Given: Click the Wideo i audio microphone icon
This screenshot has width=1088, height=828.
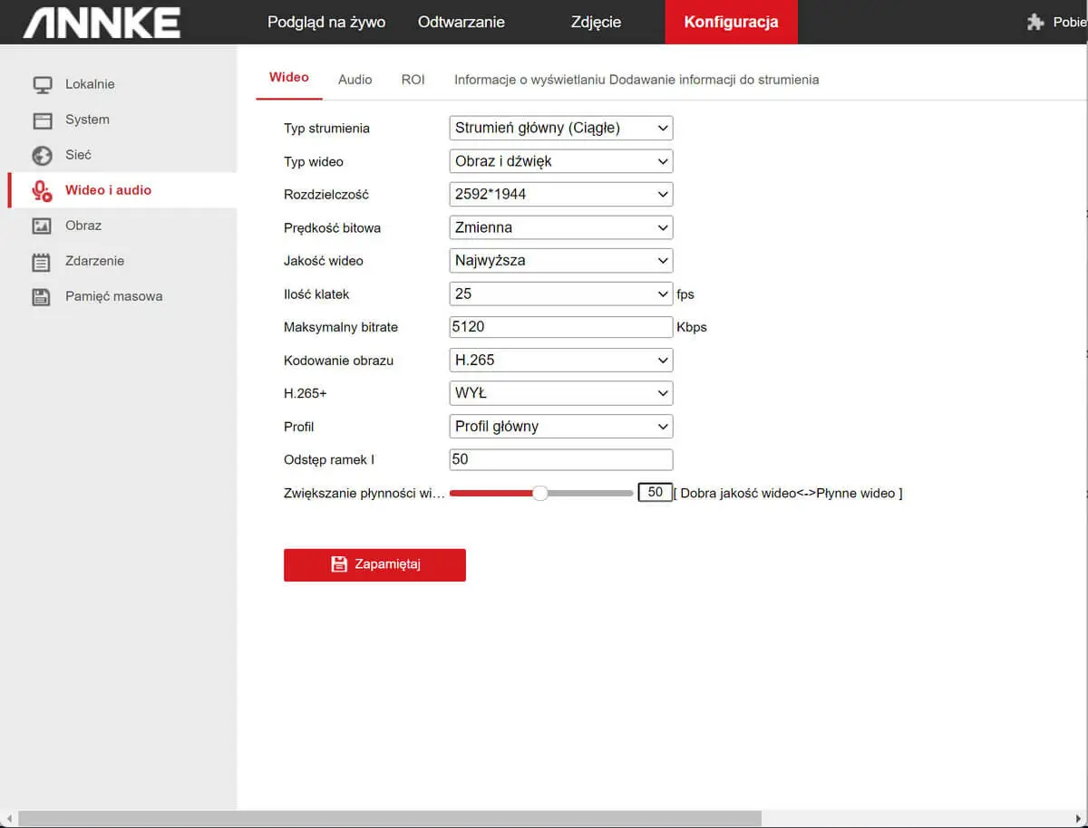Looking at the screenshot, I should (42, 190).
